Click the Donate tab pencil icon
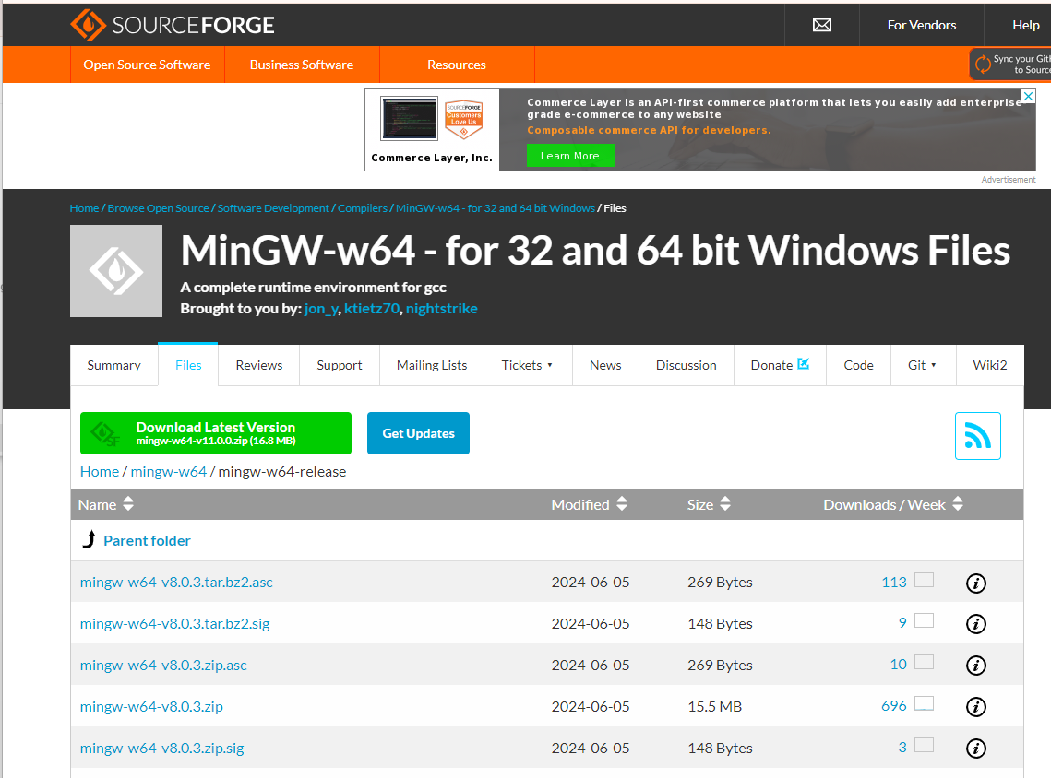Screen dimensions: 1051x778 pos(803,363)
